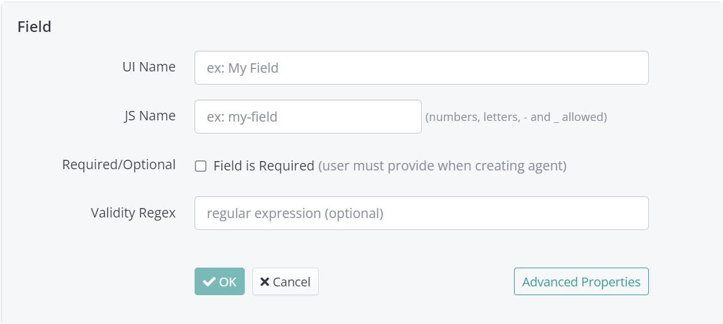Click the X icon on Cancel button
This screenshot has height=324, width=723.
[x=265, y=282]
